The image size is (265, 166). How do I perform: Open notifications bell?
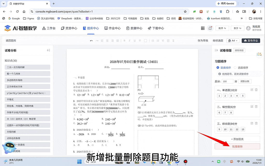click(x=210, y=28)
